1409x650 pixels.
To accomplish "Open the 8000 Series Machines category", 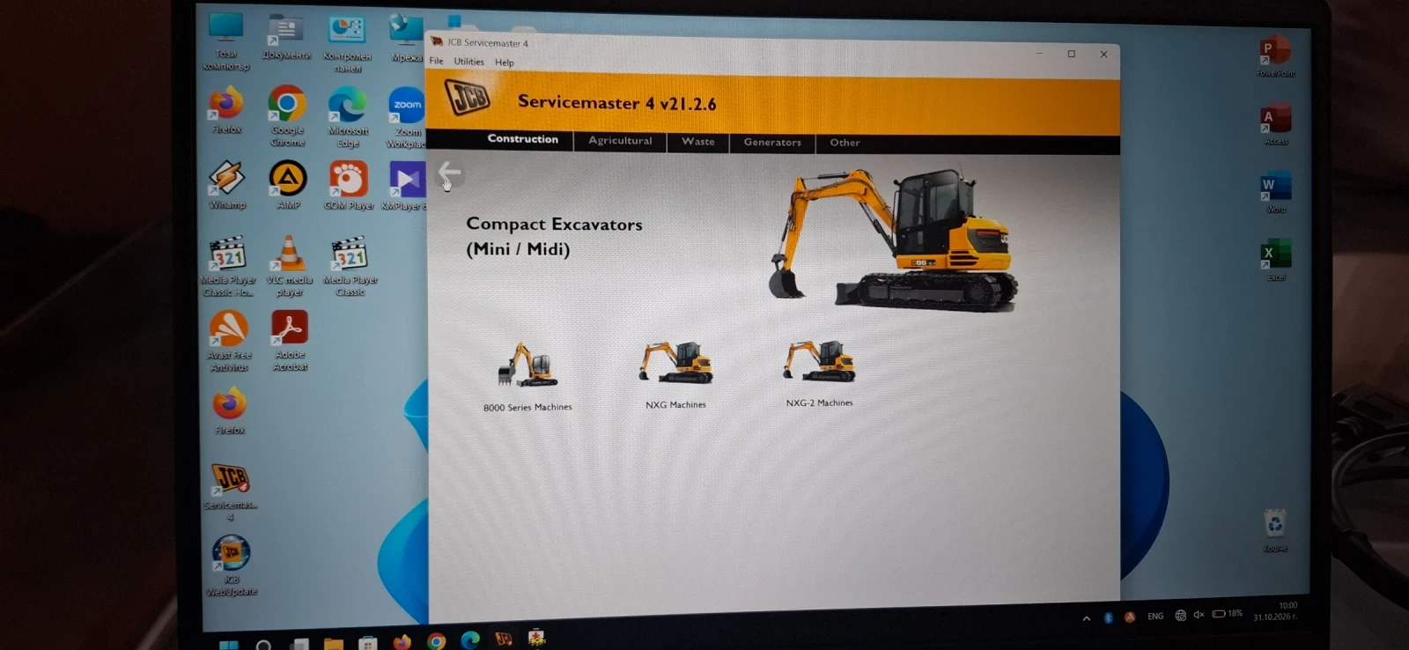I will coord(527,376).
